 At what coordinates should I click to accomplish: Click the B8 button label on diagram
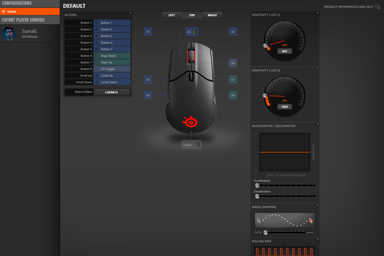(233, 63)
